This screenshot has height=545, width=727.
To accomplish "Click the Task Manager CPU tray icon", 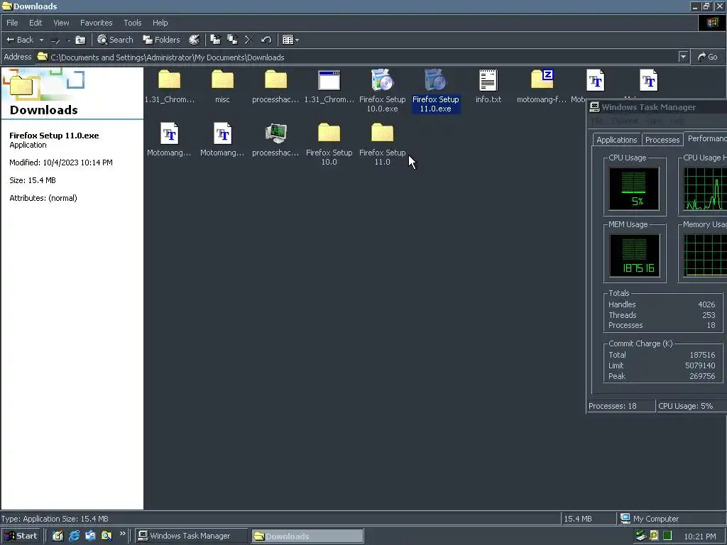I will pyautogui.click(x=667, y=536).
